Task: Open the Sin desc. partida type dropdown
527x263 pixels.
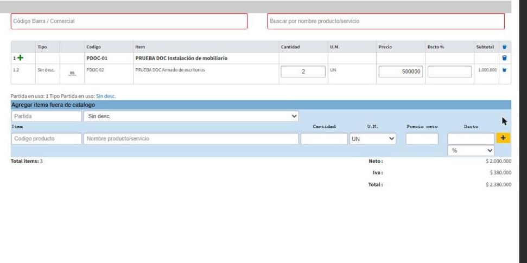Action: pos(191,116)
